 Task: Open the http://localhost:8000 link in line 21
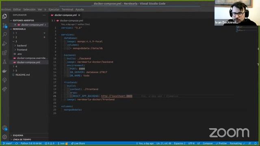tap(117, 96)
